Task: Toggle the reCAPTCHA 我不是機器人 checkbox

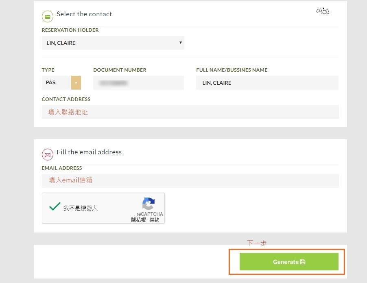Action: click(55, 207)
